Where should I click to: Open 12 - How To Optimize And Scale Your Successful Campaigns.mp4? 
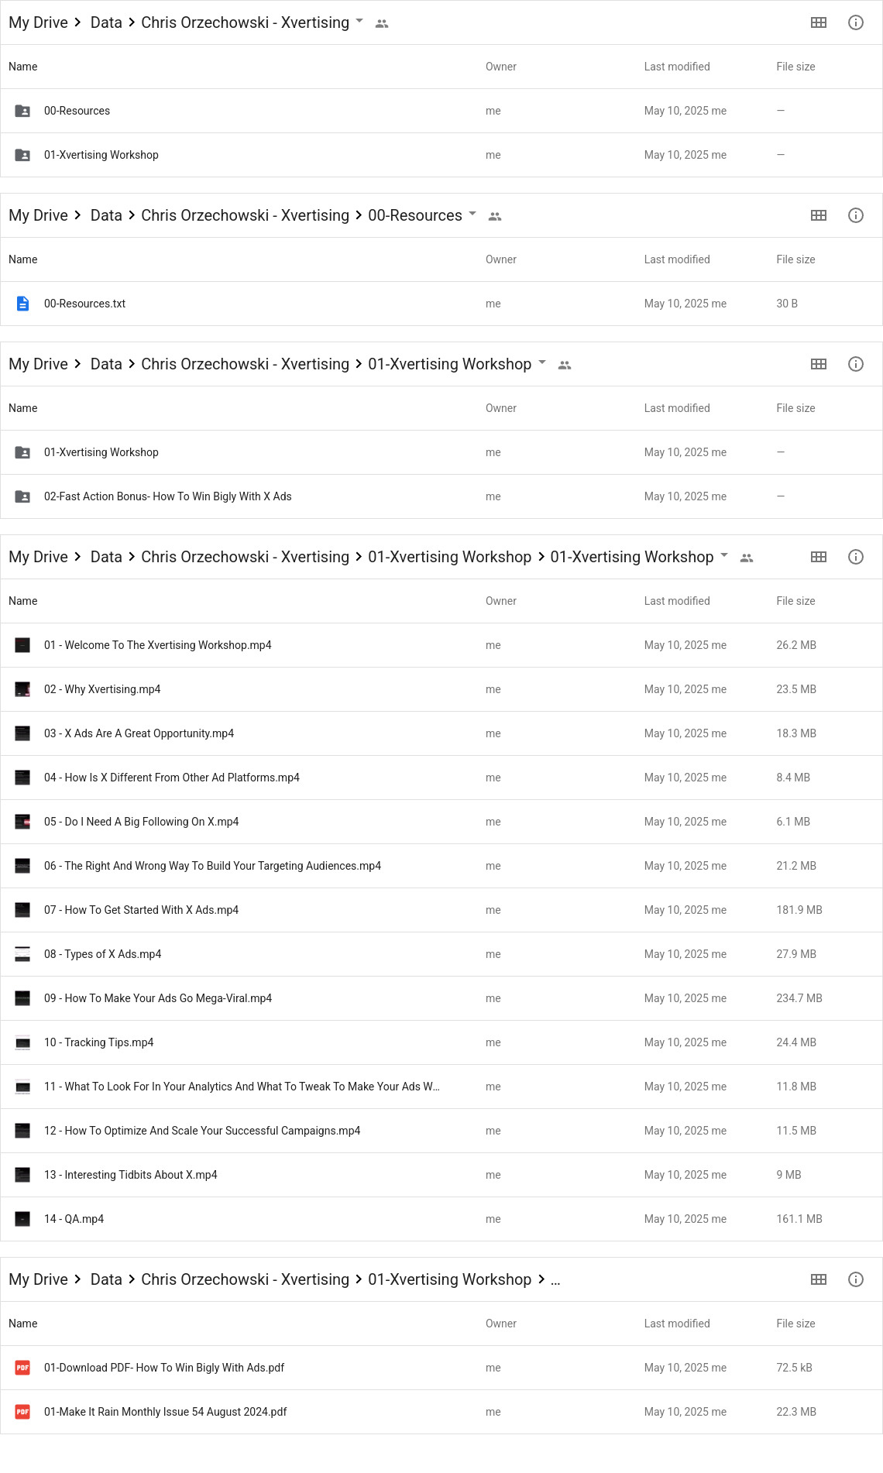(441, 1131)
